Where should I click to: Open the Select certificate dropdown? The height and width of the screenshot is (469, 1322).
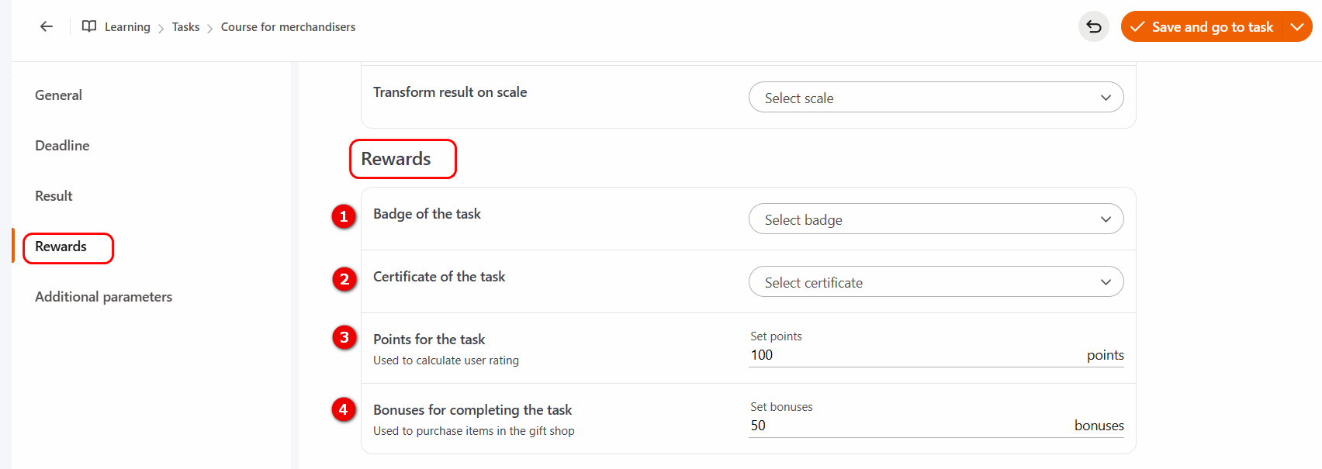[x=936, y=282]
